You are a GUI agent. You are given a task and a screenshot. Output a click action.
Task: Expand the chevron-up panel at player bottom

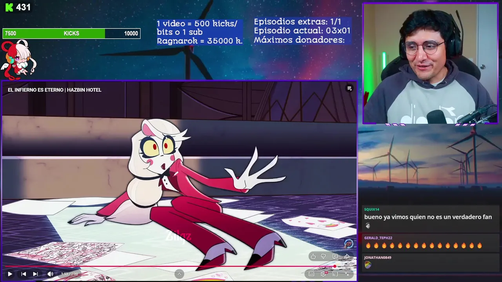(179, 274)
